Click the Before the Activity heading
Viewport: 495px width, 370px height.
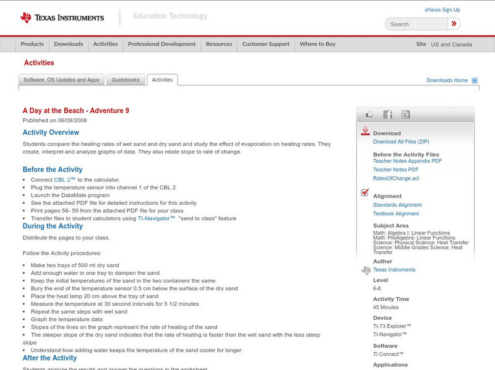(53, 170)
